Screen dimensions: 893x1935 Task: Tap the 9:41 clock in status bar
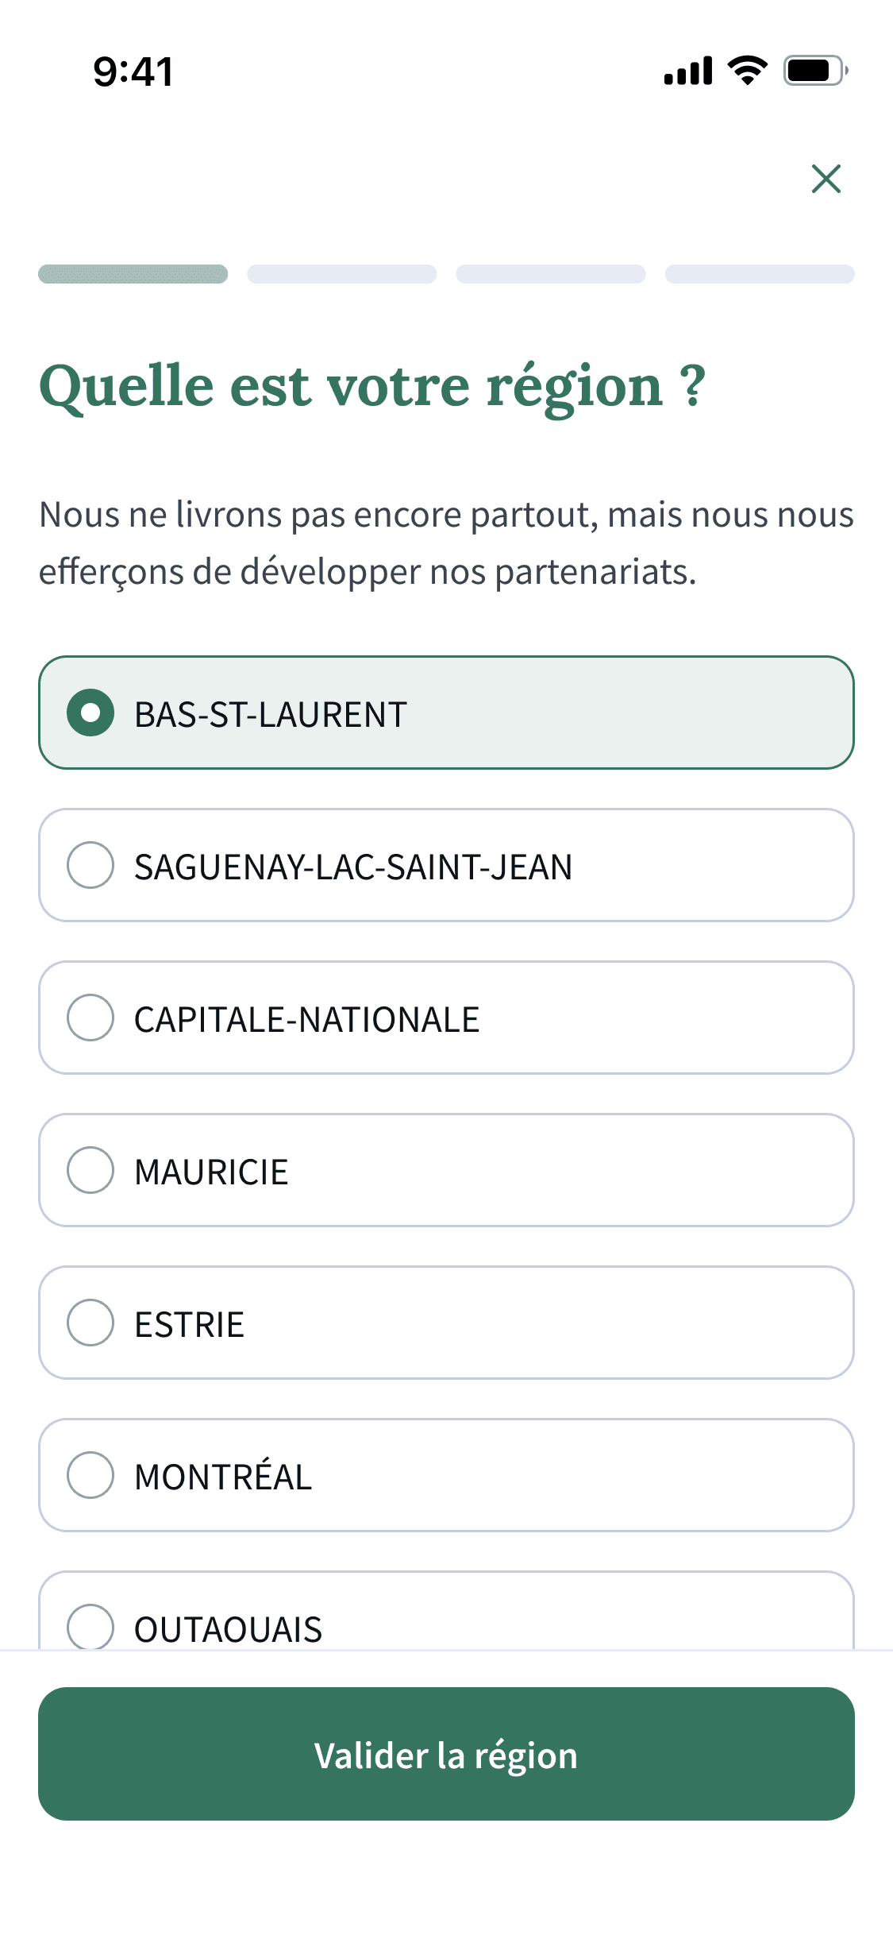point(133,71)
